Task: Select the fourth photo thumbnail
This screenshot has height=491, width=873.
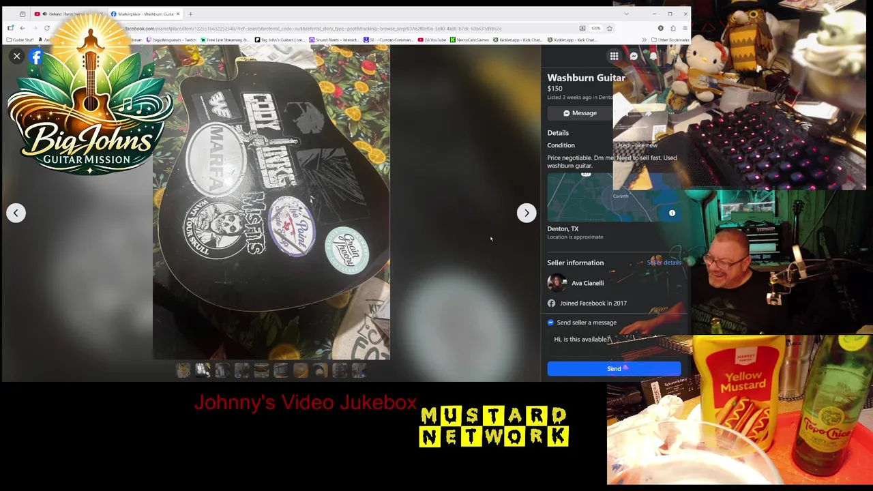Action: [x=242, y=370]
